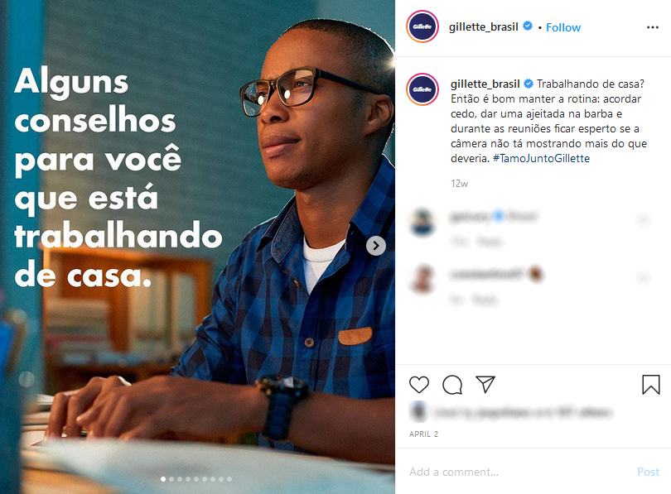Click Gillette avatar beside caption
The width and height of the screenshot is (671, 494).
[422, 89]
